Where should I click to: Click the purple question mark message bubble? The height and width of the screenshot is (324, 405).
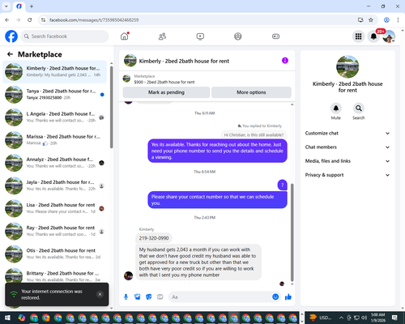[x=283, y=185]
